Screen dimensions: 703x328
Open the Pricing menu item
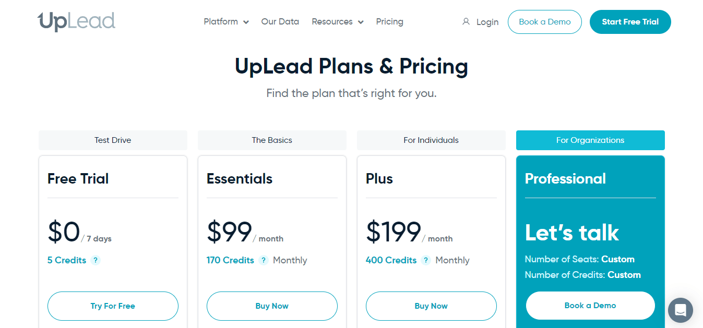point(389,21)
